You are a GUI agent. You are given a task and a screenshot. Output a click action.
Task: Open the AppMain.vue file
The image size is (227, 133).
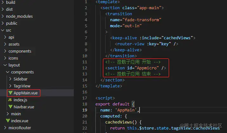tap(26, 93)
